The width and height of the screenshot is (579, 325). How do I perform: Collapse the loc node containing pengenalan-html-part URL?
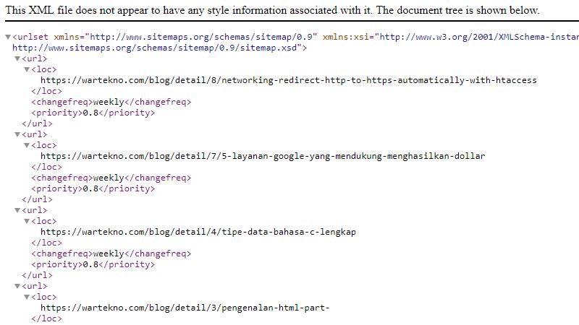[x=27, y=297]
